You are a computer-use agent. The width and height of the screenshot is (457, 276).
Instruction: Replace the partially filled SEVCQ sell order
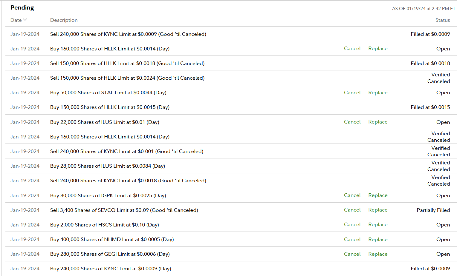coord(378,210)
